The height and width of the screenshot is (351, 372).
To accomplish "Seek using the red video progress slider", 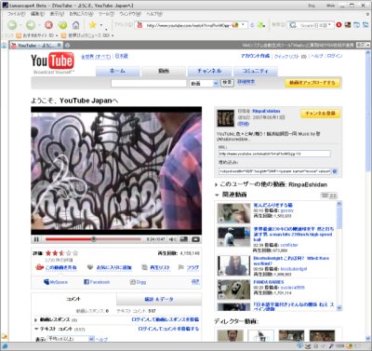I will click(93, 239).
